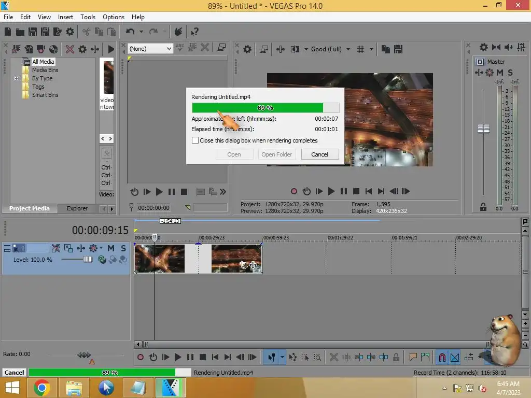Open Master bus audio properties gear
Screen dimensions: 531x398
coord(484,47)
